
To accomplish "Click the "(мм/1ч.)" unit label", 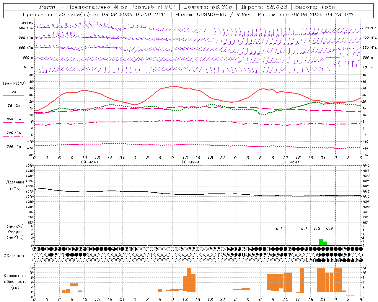I will [x=15, y=237].
